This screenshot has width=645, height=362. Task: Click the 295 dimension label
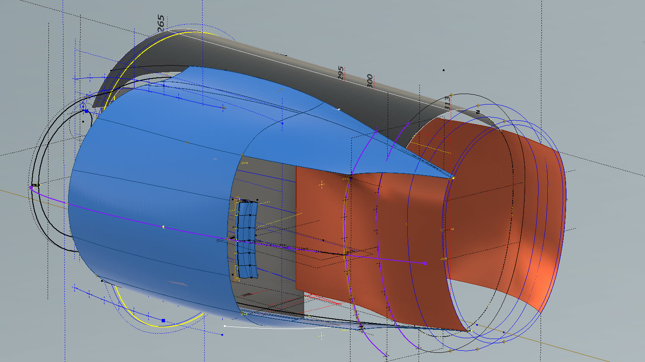(341, 73)
